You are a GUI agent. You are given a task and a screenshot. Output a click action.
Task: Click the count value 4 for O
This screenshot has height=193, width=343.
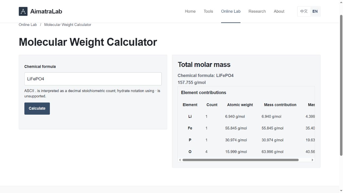(x=206, y=152)
